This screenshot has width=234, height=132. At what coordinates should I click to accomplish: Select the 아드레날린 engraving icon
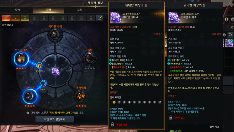tap(21, 59)
